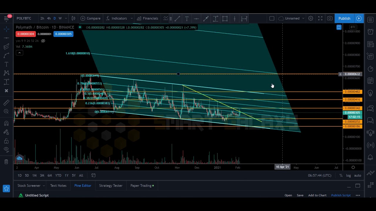Pick arrow tool from floating toolbar
The height and width of the screenshot is (211, 376).
click(206, 19)
